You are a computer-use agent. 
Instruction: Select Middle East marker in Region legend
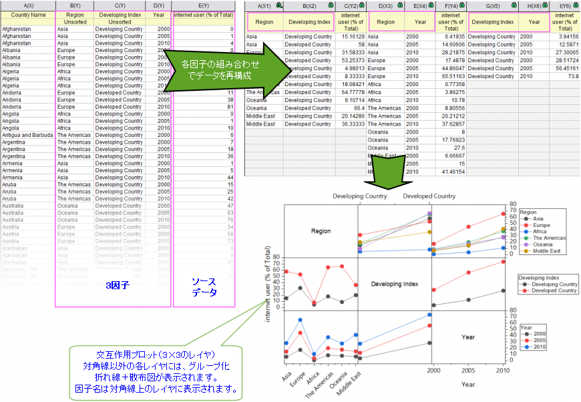[526, 251]
